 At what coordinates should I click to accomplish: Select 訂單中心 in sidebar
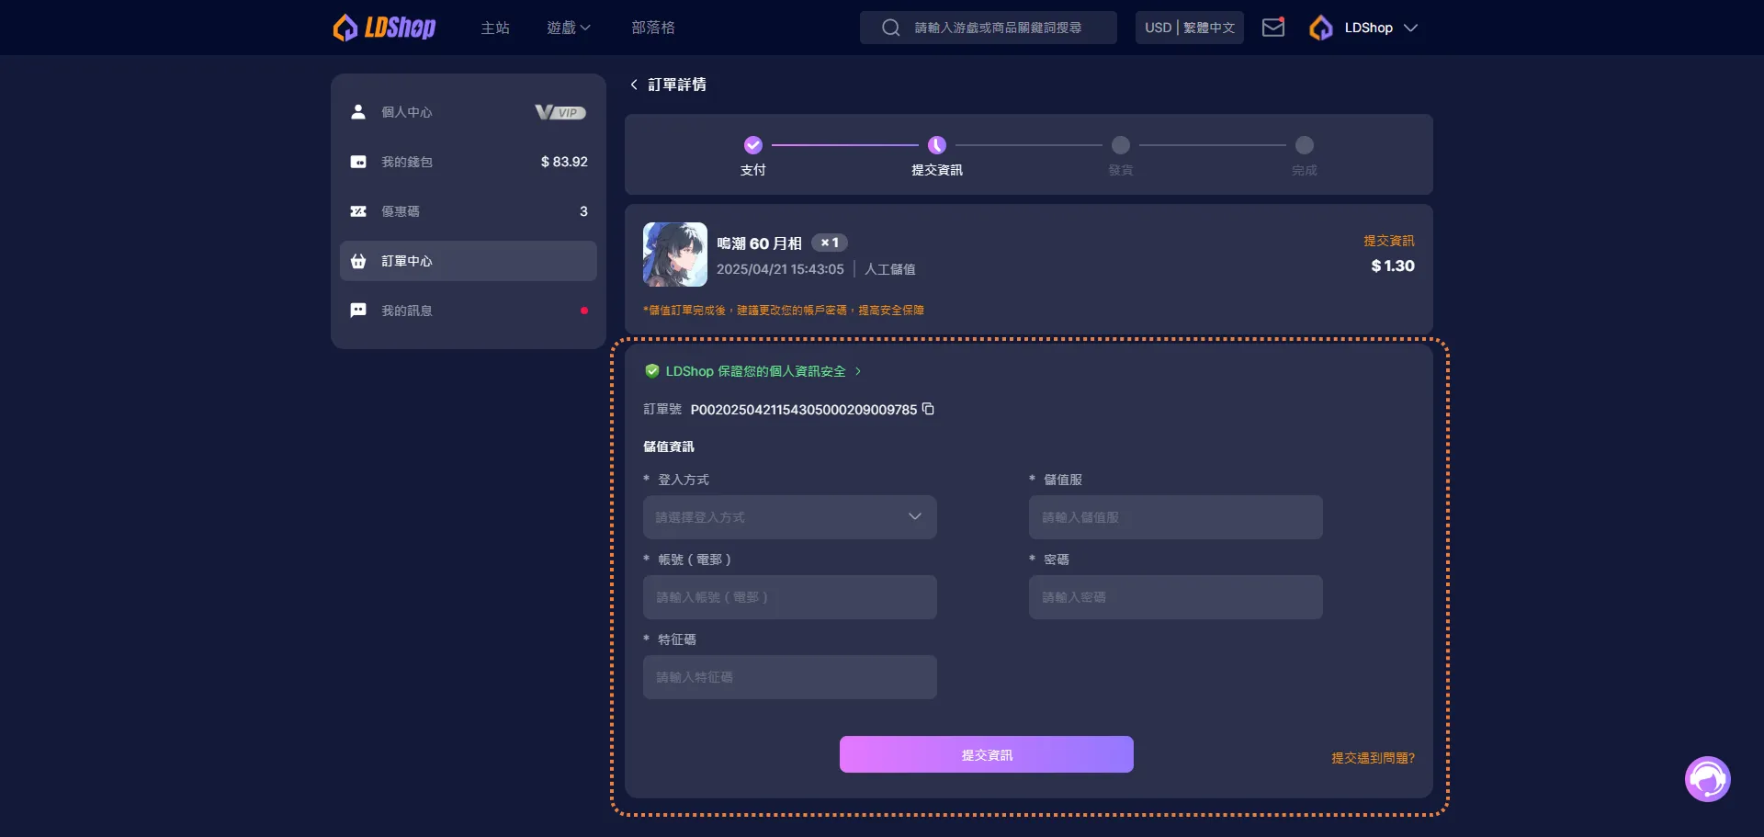point(469,261)
